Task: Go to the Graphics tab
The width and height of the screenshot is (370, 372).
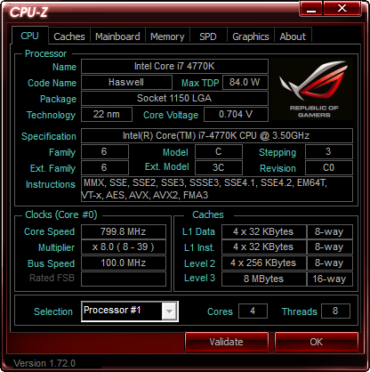Action: coord(251,36)
